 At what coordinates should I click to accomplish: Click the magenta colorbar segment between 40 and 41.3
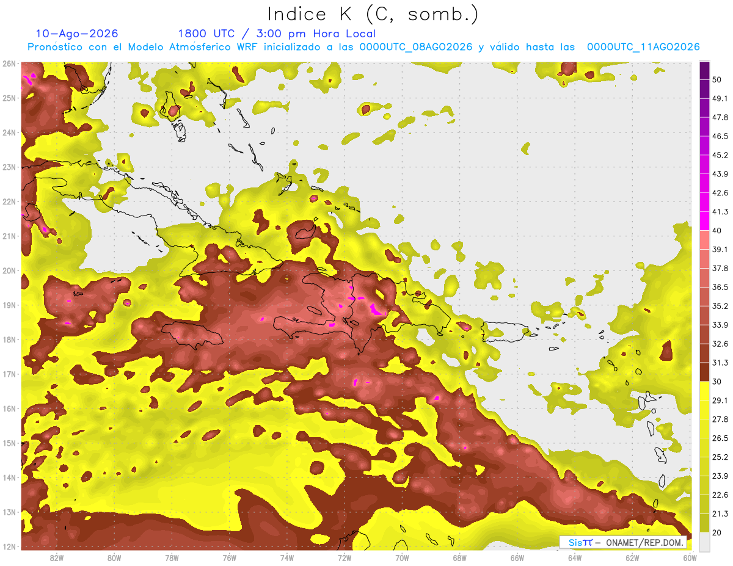coord(704,221)
